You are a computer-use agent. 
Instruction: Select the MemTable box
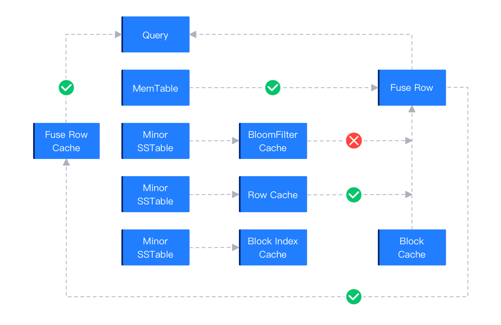[155, 88]
